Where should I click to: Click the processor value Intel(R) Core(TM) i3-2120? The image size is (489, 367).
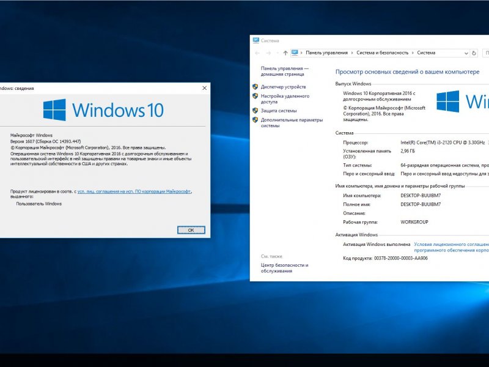443,143
